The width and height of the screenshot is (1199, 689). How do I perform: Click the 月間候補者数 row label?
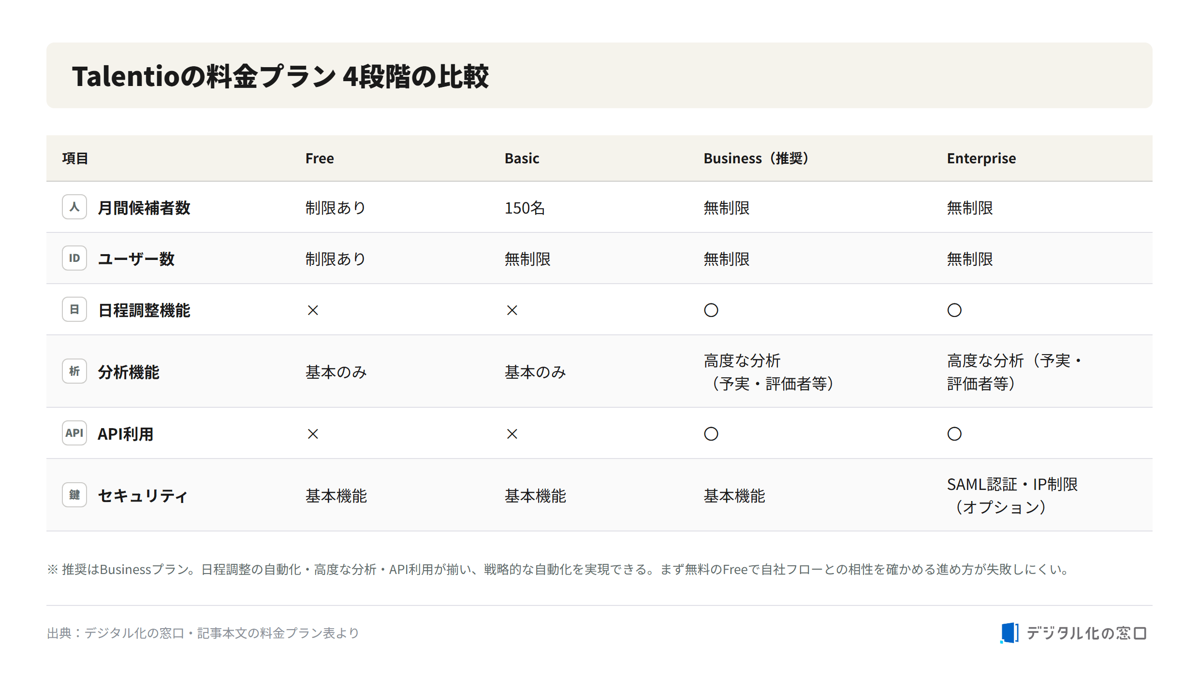(144, 208)
